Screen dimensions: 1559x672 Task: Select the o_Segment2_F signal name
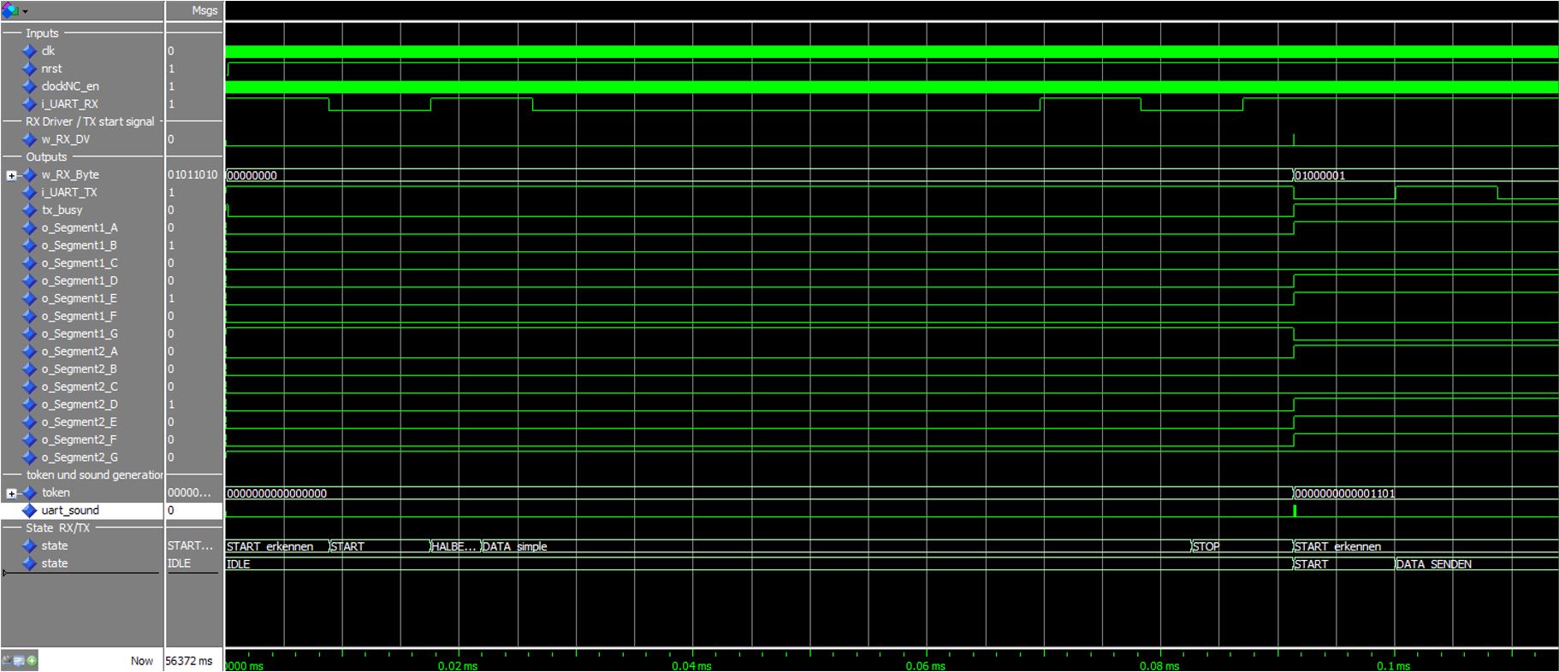79,439
